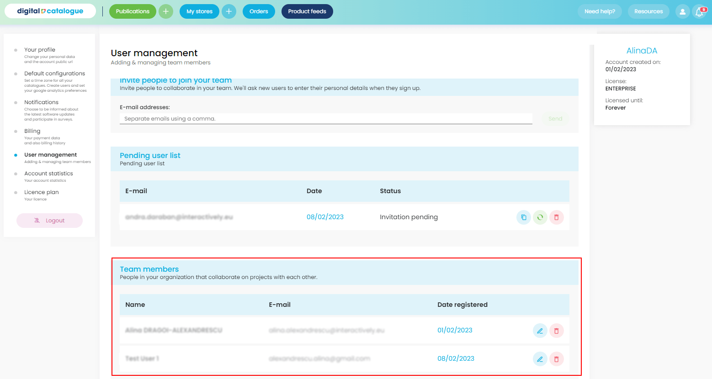
Task: Add a new store with the plus icon
Action: pos(229,11)
